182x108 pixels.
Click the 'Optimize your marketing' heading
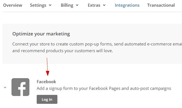(41, 34)
